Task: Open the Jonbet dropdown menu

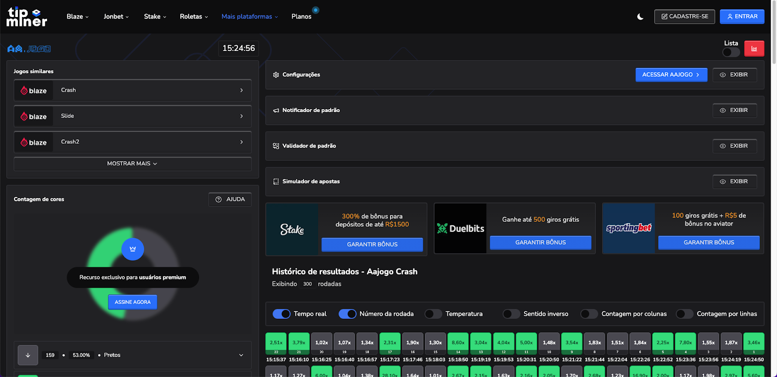Action: [116, 16]
